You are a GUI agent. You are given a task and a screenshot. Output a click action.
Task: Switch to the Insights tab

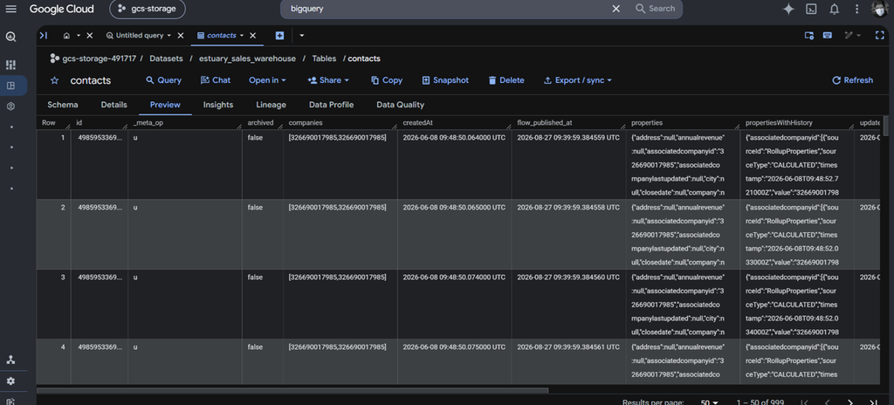[x=218, y=105]
